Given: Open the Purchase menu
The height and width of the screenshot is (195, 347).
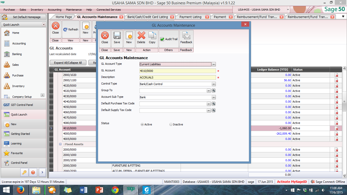Looking at the screenshot, I should point(9,10).
